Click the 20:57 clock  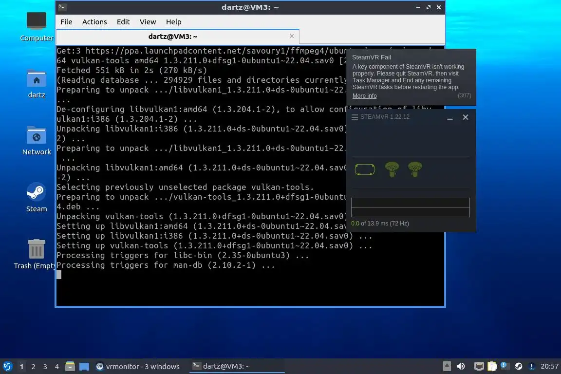[x=549, y=366]
